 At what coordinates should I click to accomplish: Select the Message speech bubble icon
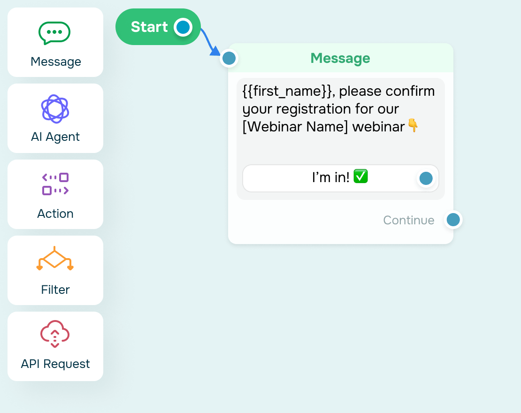point(54,33)
